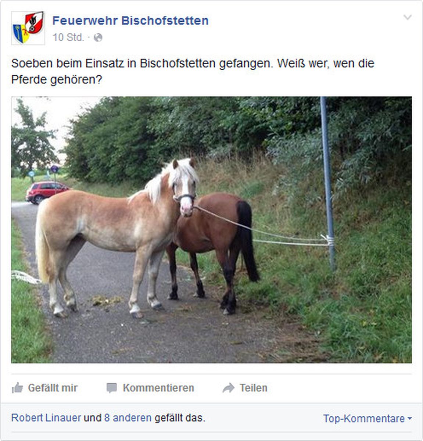Click the thumbs-up like icon
423x441 pixels.
point(17,388)
